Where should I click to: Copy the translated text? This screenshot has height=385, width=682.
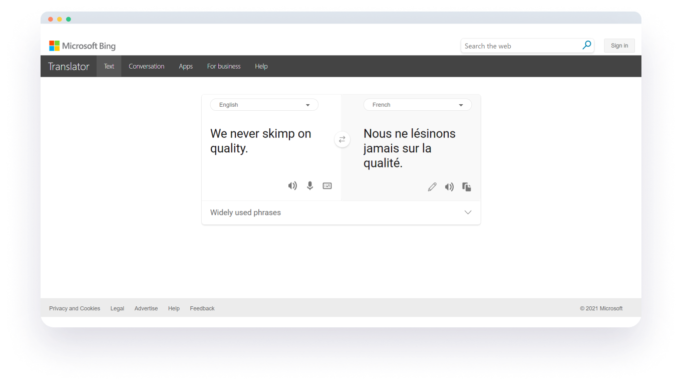point(466,186)
